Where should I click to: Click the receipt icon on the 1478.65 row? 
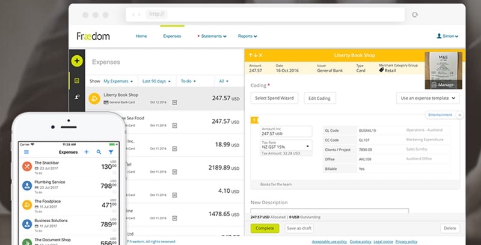[174, 218]
